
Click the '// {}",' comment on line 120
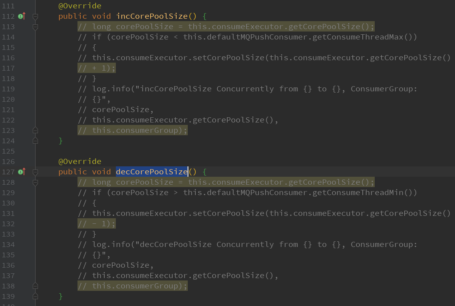point(94,99)
